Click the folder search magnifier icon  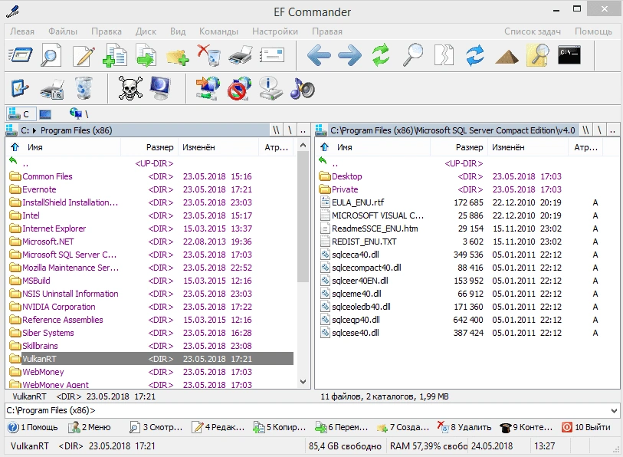coord(538,55)
